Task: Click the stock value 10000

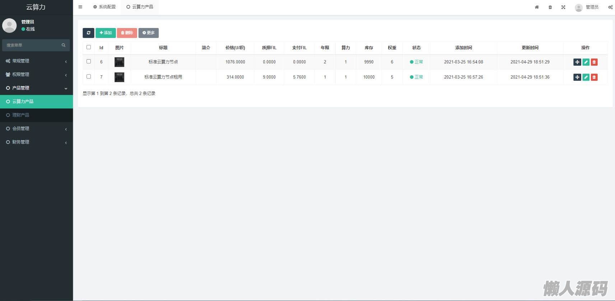Action: [369, 77]
